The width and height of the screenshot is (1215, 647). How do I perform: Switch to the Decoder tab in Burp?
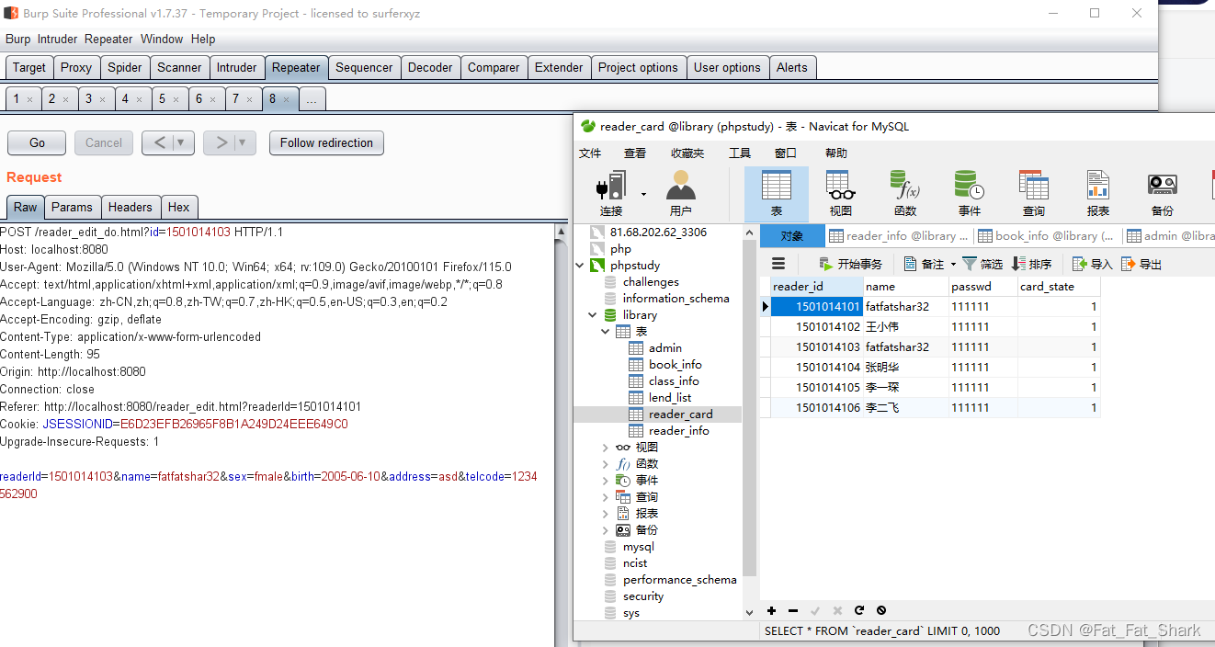(430, 67)
